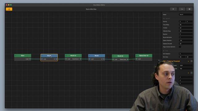
Task: Click the second Grid Size value field
Action: click(x=189, y=57)
